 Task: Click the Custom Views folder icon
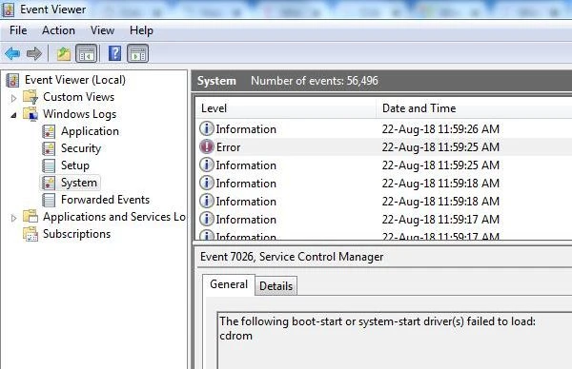coord(31,97)
